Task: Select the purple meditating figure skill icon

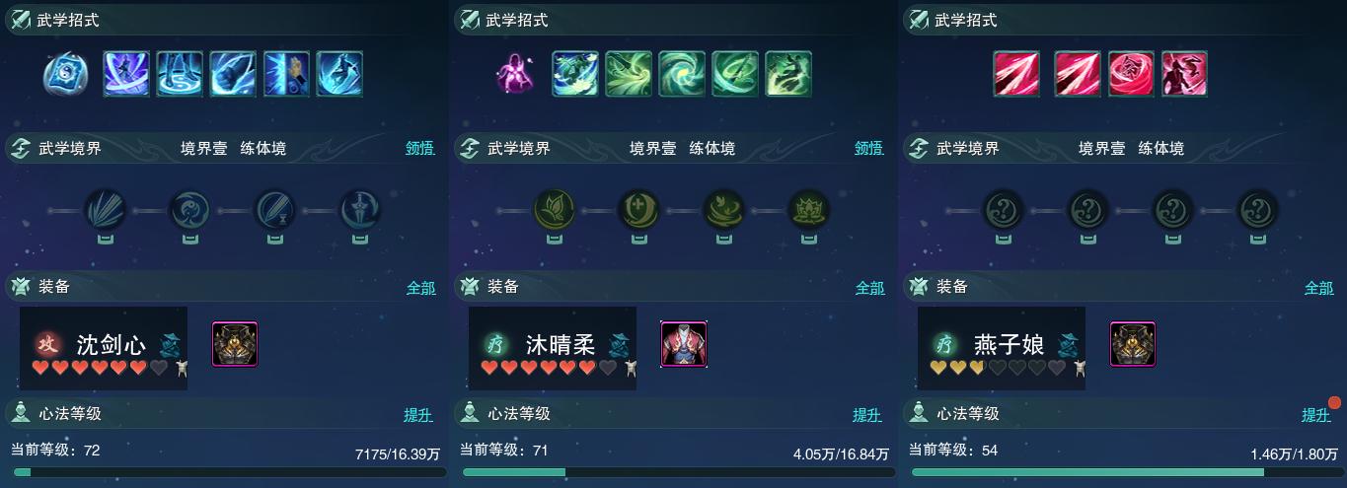Action: tap(515, 74)
